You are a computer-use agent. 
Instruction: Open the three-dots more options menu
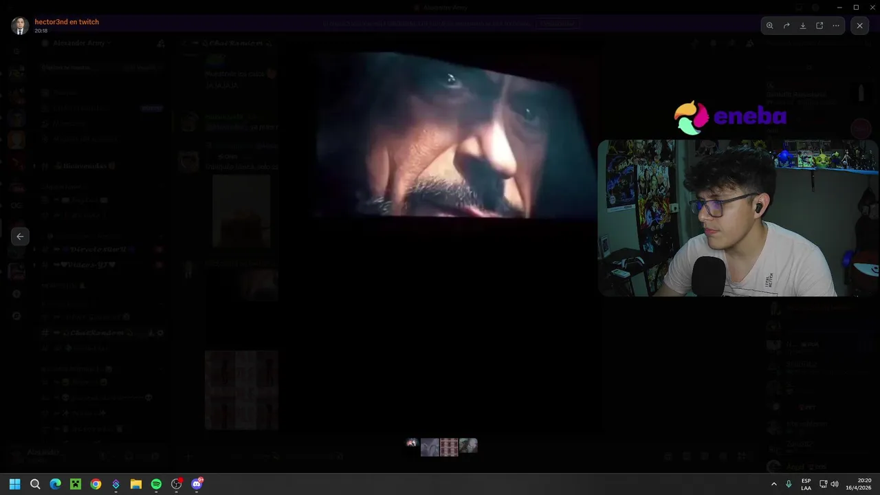[x=836, y=25]
